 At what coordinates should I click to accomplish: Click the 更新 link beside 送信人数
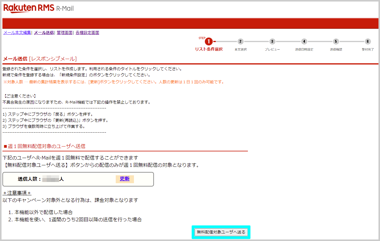(125, 179)
